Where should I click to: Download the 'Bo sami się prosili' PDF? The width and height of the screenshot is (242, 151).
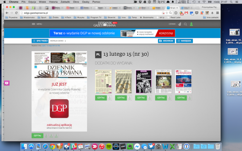[x=150, y=98]
